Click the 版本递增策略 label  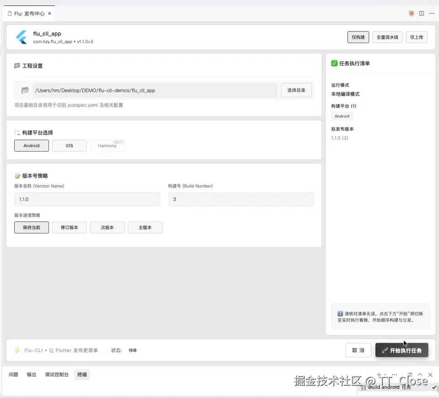coord(27,215)
